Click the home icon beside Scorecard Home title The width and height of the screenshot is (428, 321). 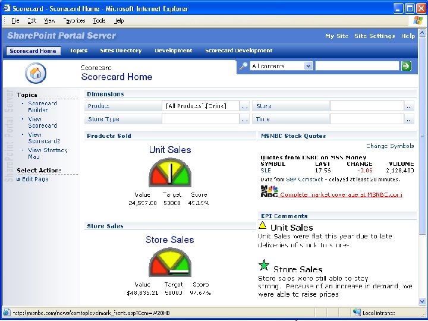[36, 73]
